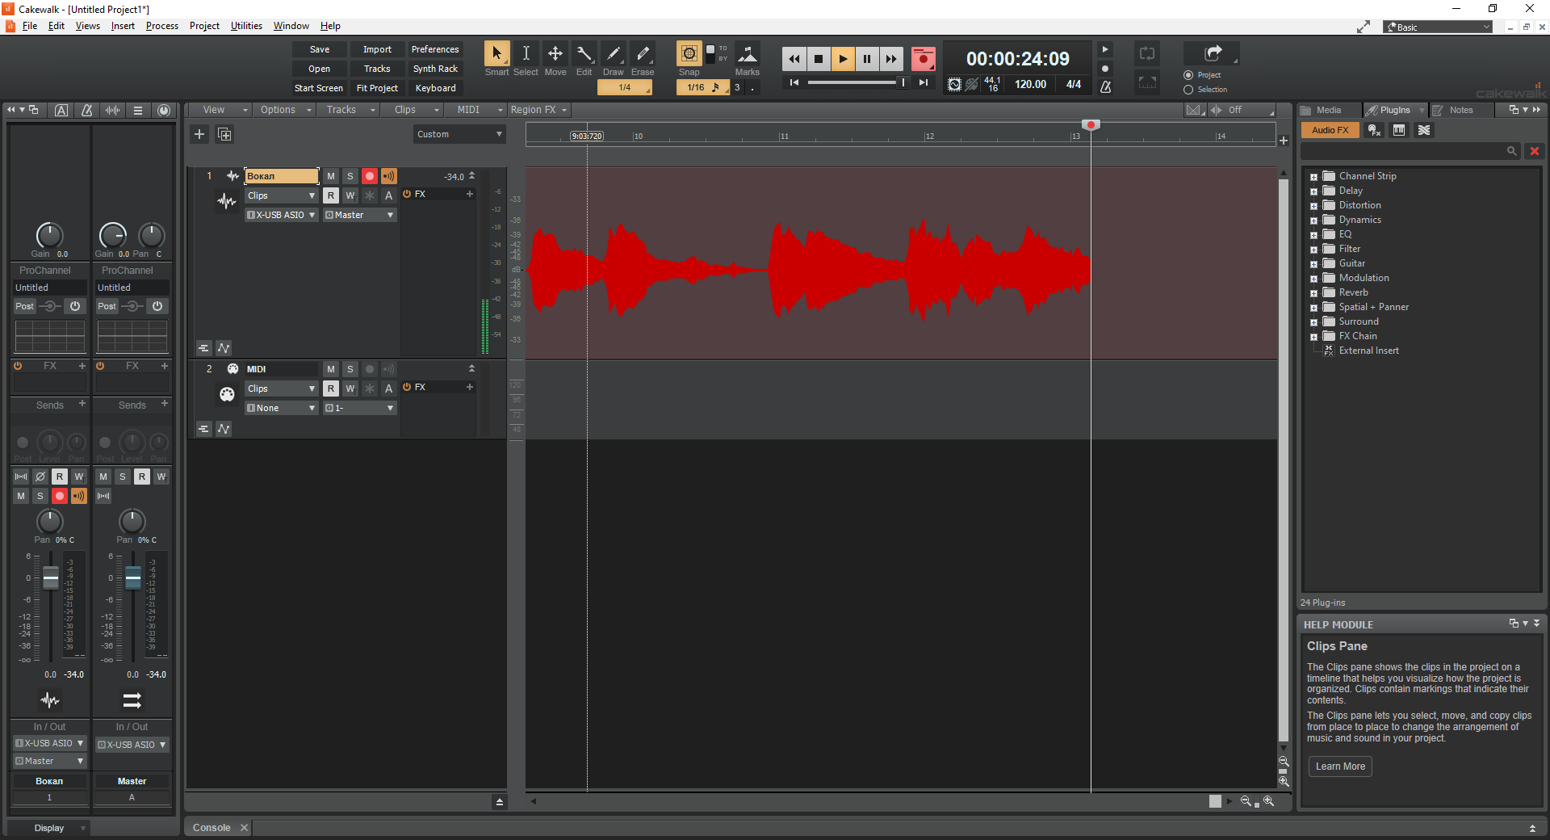Image resolution: width=1550 pixels, height=840 pixels.
Task: Toggle the Snap to grid button
Action: tap(689, 54)
